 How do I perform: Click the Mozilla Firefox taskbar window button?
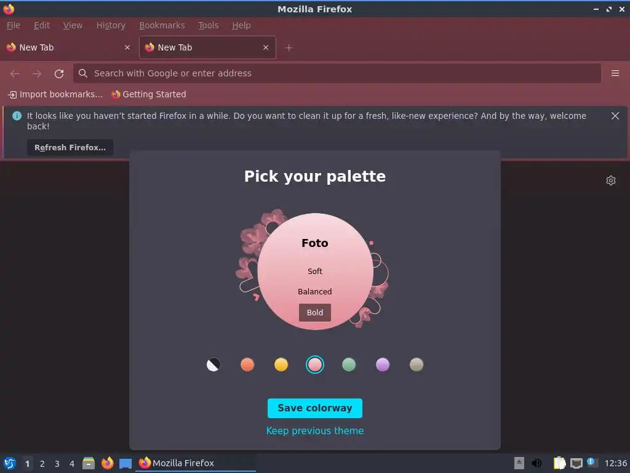(x=196, y=463)
